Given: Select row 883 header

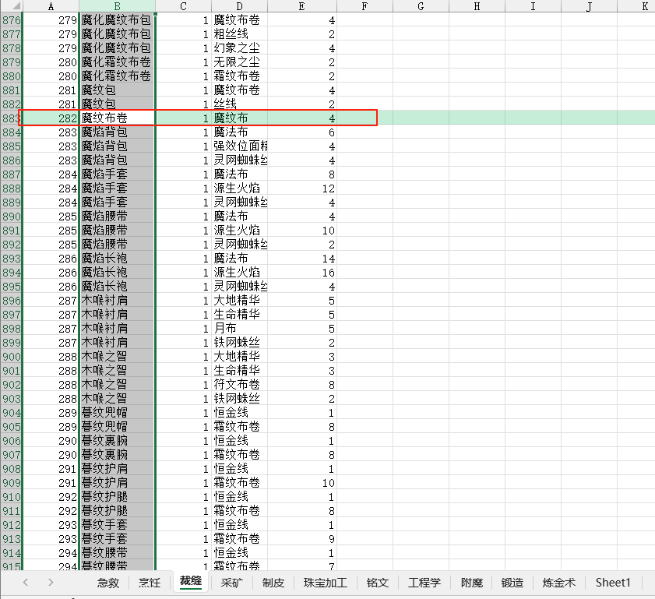Looking at the screenshot, I should click(x=11, y=118).
